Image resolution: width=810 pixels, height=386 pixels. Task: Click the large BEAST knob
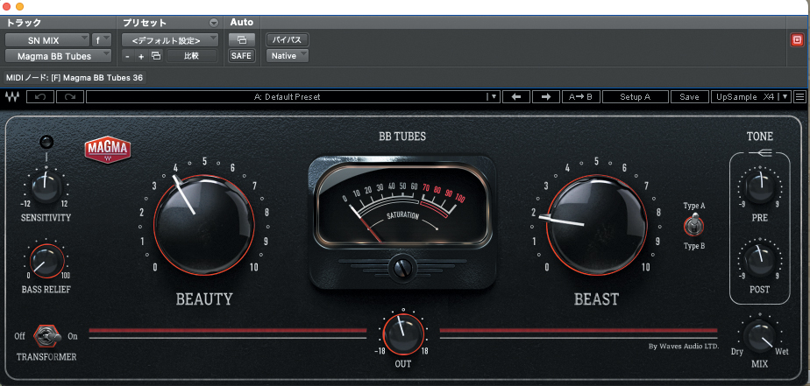pos(597,226)
